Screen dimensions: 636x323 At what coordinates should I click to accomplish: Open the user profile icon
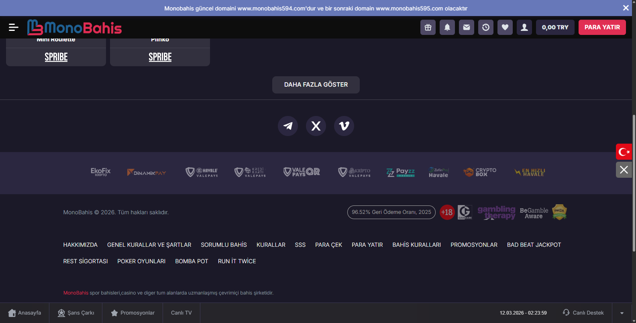(524, 27)
